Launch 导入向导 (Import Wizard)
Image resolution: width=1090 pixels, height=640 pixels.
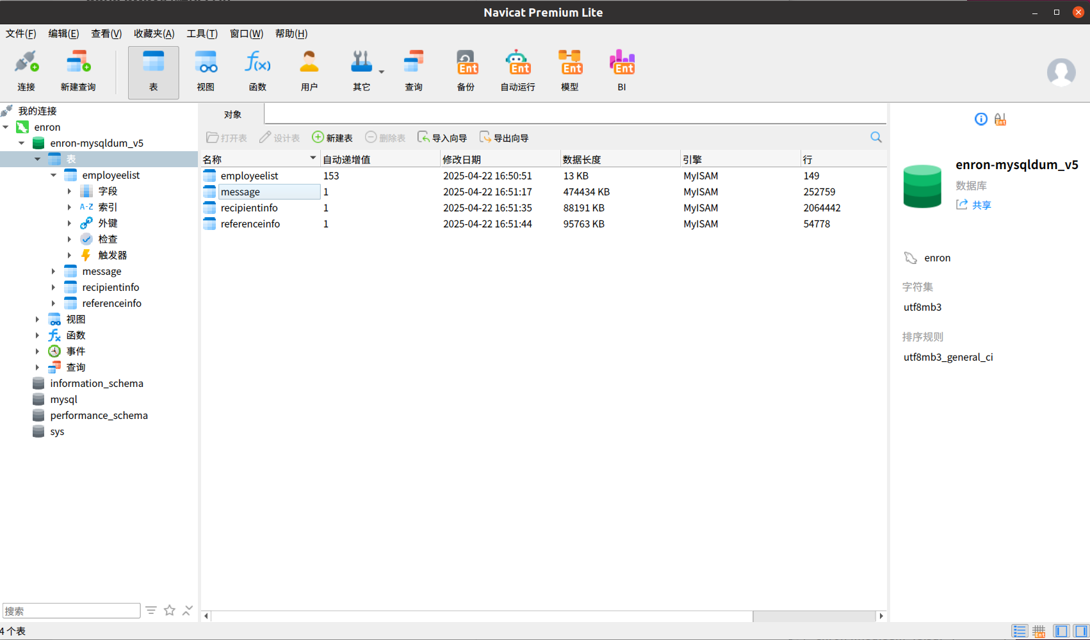(442, 138)
